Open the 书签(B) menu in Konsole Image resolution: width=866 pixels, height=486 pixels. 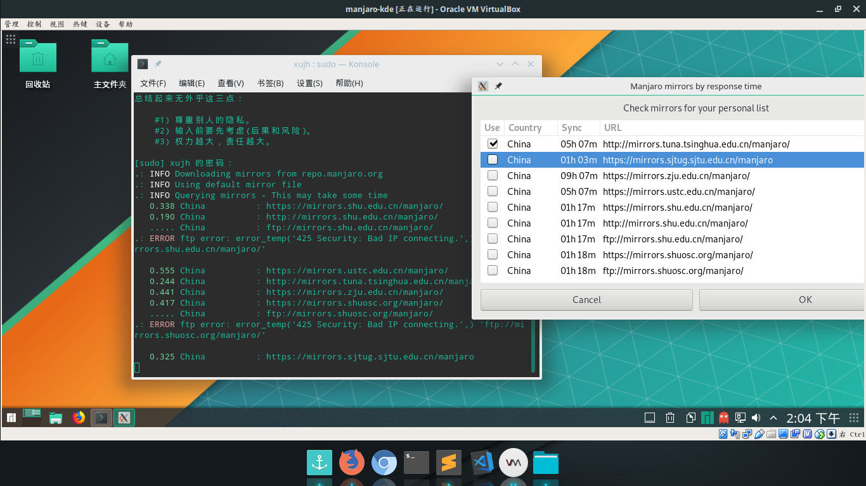click(270, 84)
